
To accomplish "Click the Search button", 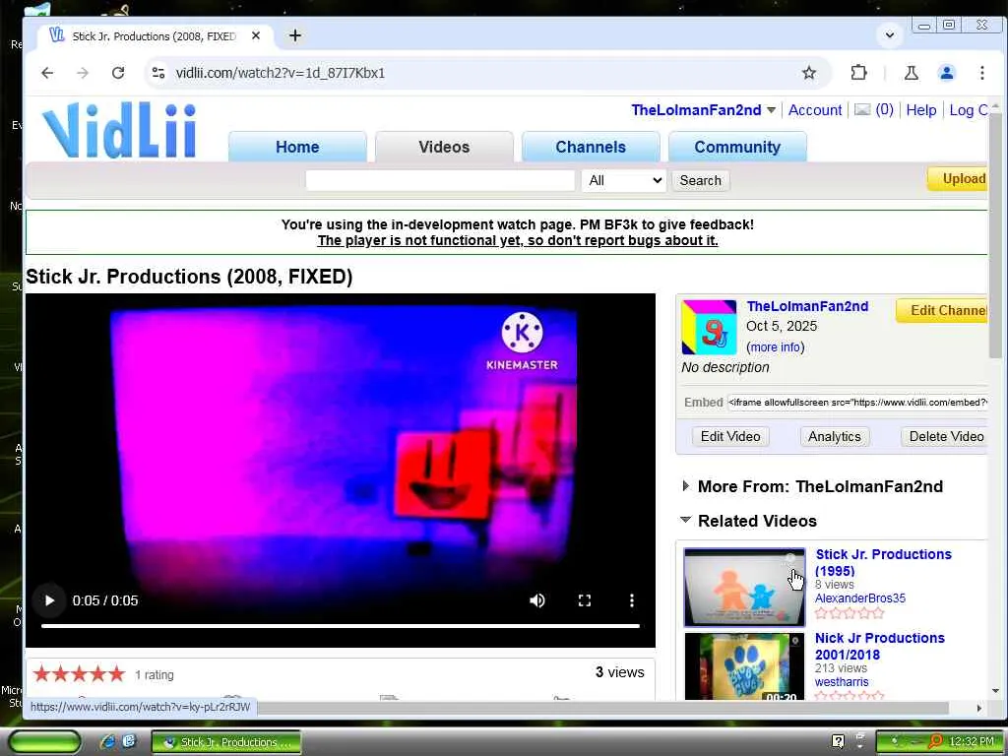I will tap(701, 181).
